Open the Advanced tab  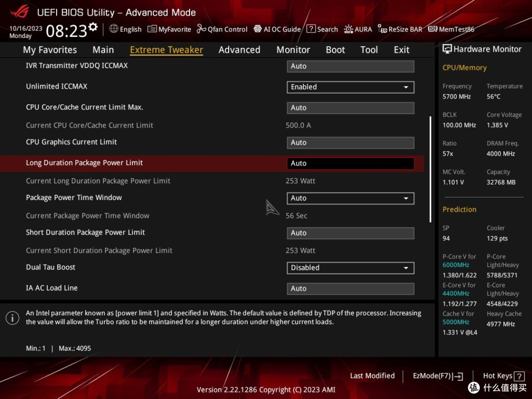point(239,50)
